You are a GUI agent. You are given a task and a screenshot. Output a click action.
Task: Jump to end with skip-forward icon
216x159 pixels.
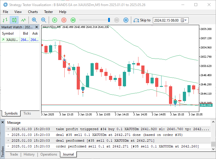click(126, 20)
